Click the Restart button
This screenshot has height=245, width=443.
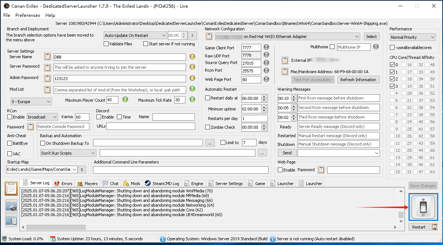[419, 227]
